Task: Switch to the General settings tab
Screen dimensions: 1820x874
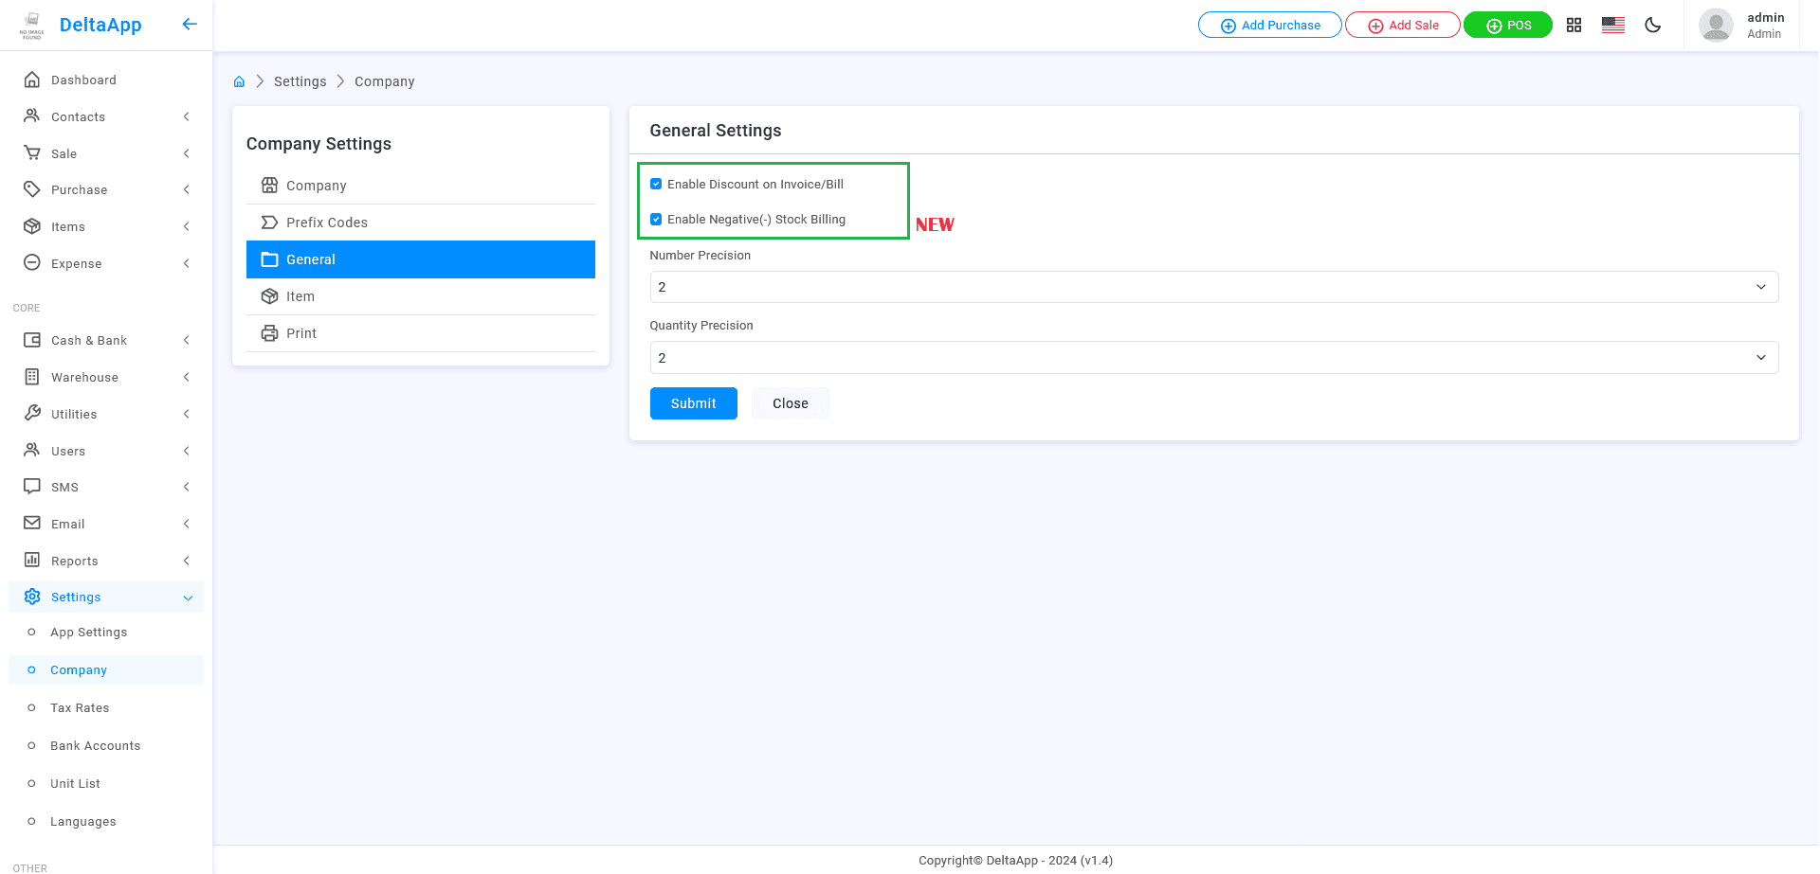Action: (421, 259)
